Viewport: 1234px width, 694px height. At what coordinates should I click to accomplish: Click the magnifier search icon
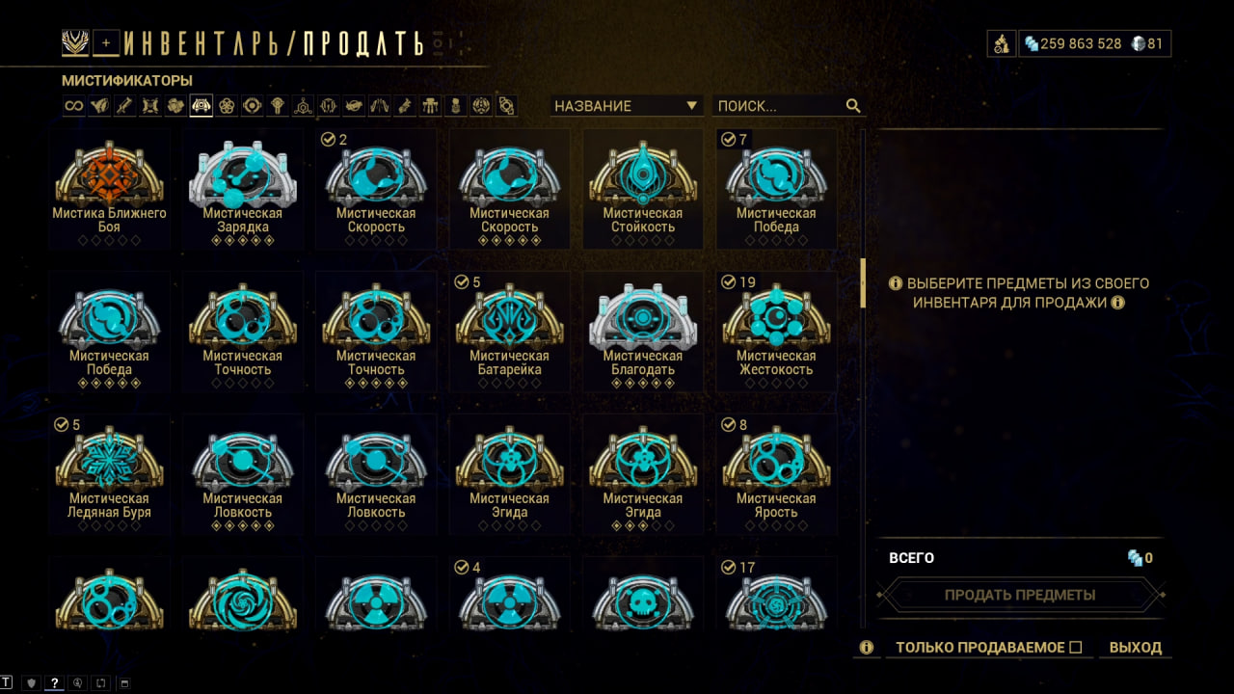coord(853,106)
